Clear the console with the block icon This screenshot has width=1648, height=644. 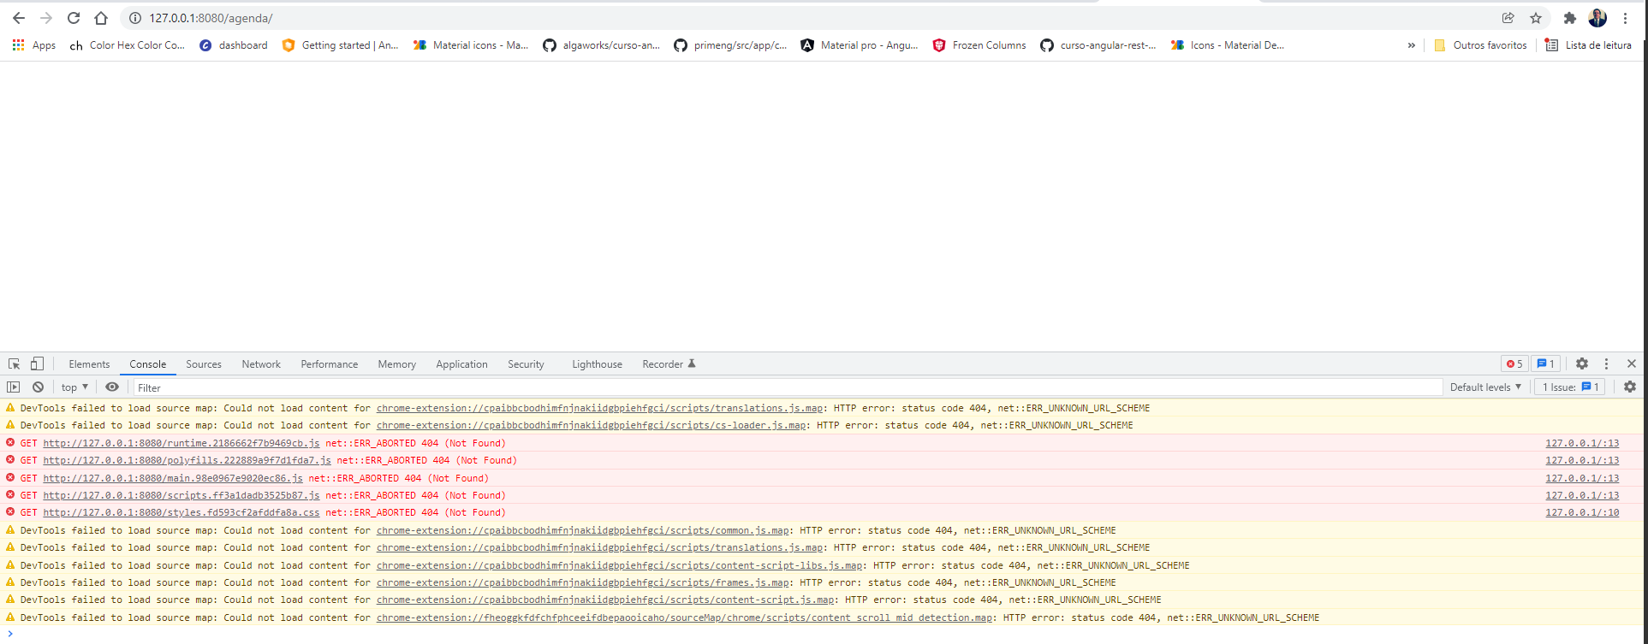point(38,387)
